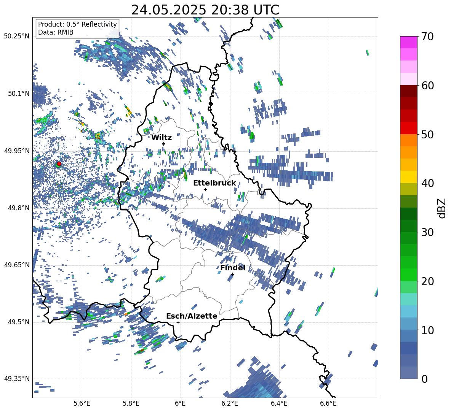The image size is (451, 411).
Task: Click the Esch/Alzette city label
Action: tap(192, 316)
